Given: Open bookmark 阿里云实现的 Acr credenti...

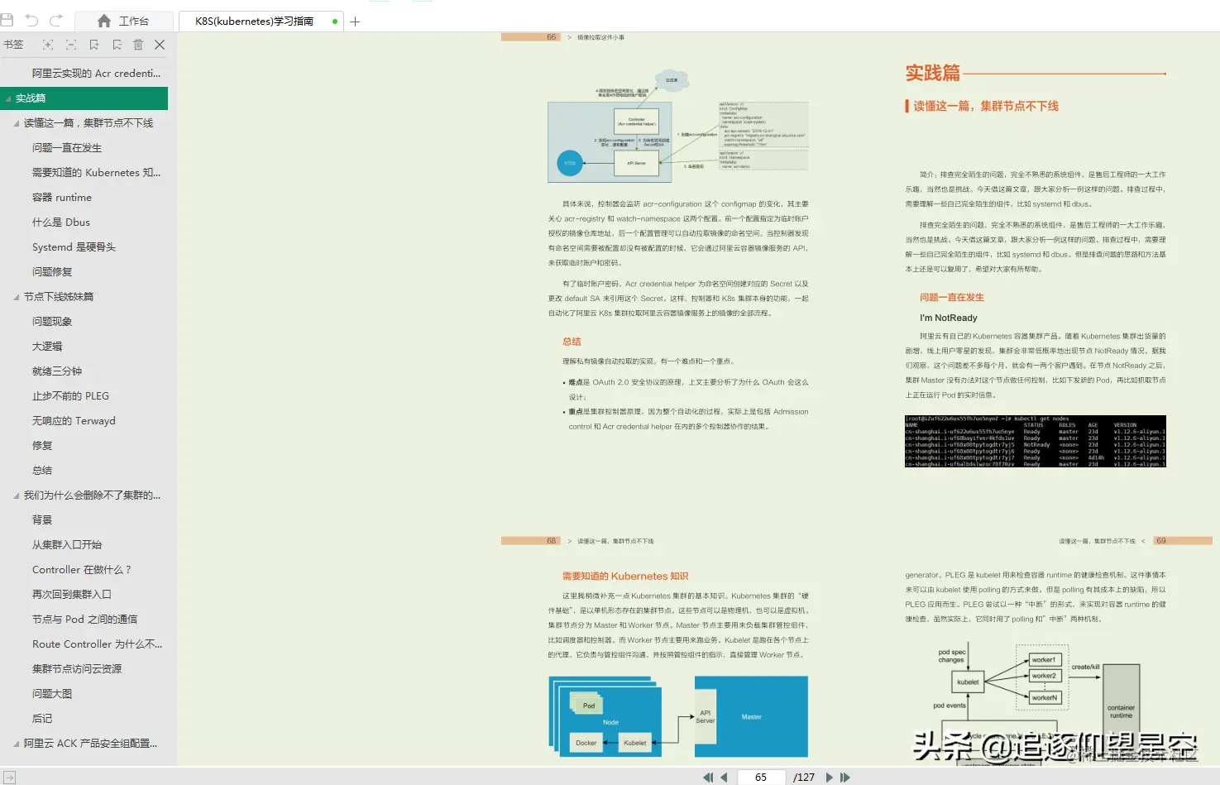Looking at the screenshot, I should [x=96, y=74].
